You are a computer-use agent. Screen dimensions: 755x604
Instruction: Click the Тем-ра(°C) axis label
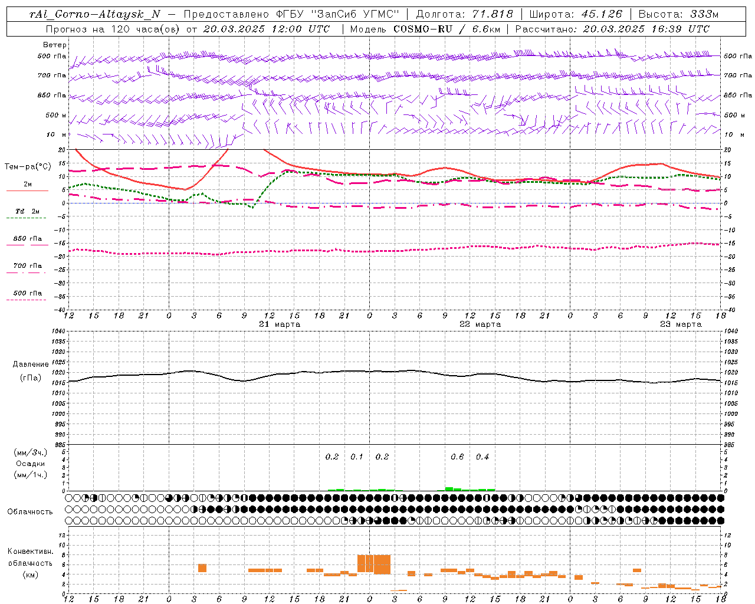point(28,167)
